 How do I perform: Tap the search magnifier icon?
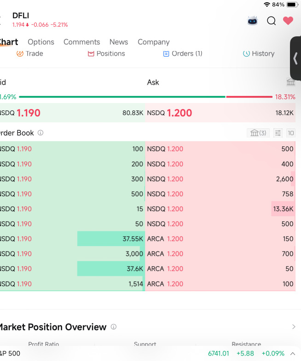click(271, 21)
